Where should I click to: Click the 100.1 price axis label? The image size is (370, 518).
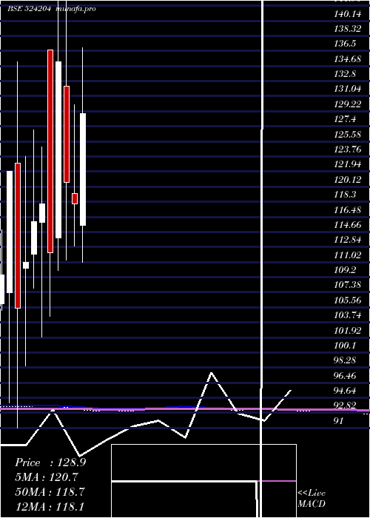tap(346, 346)
